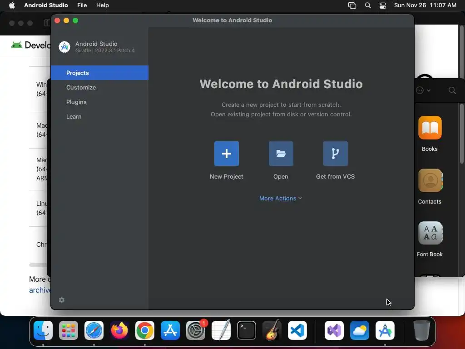Click the Android Developers logo in browser
465x349 pixels.
pos(30,45)
